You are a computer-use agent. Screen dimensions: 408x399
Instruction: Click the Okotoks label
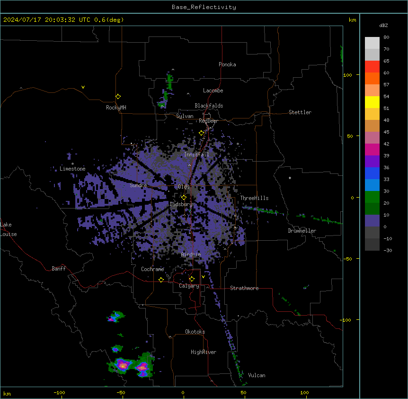tap(195, 332)
